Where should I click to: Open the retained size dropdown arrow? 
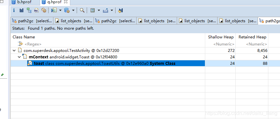(x=99, y=11)
